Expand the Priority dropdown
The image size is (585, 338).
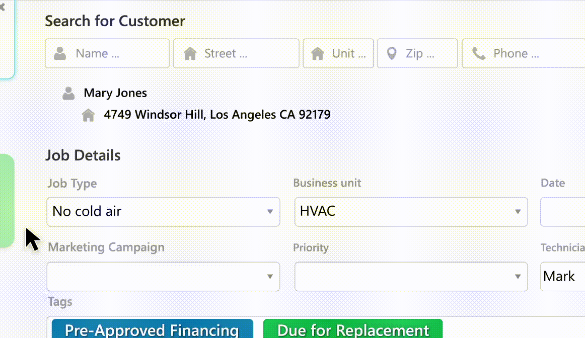(x=411, y=276)
